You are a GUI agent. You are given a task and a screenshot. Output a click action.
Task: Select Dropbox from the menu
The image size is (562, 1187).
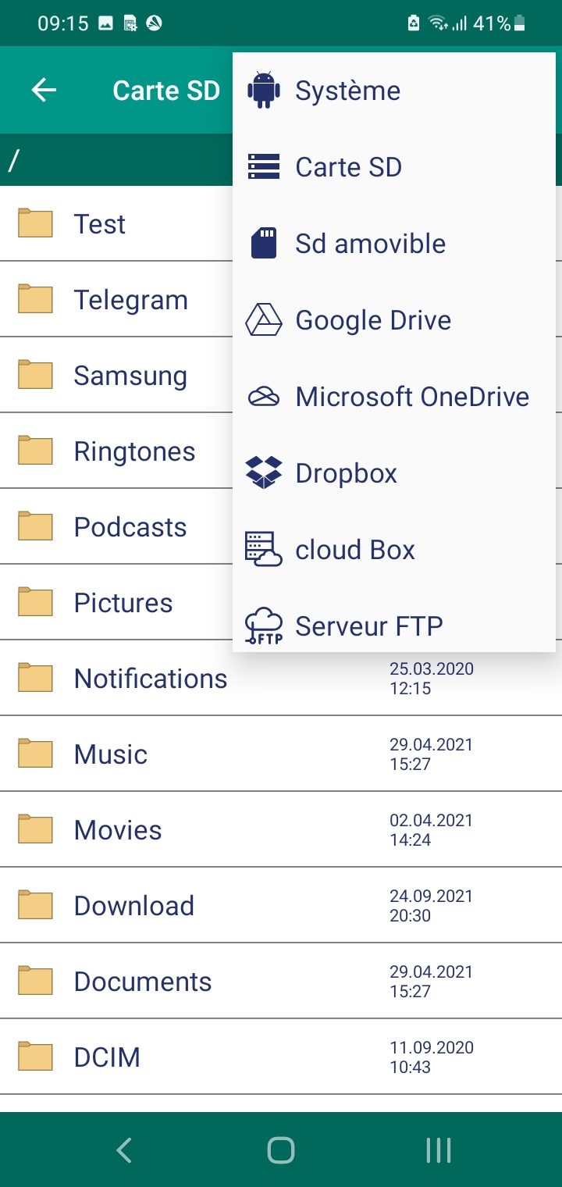pos(394,473)
